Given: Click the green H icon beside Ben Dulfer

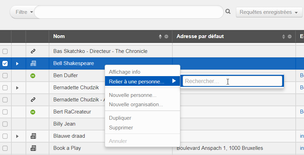Looking at the screenshot, I should [x=33, y=75].
